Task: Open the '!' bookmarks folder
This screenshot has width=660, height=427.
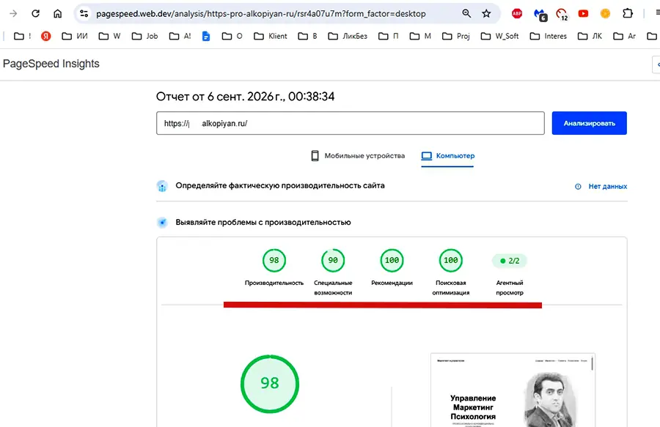Action: click(x=23, y=36)
